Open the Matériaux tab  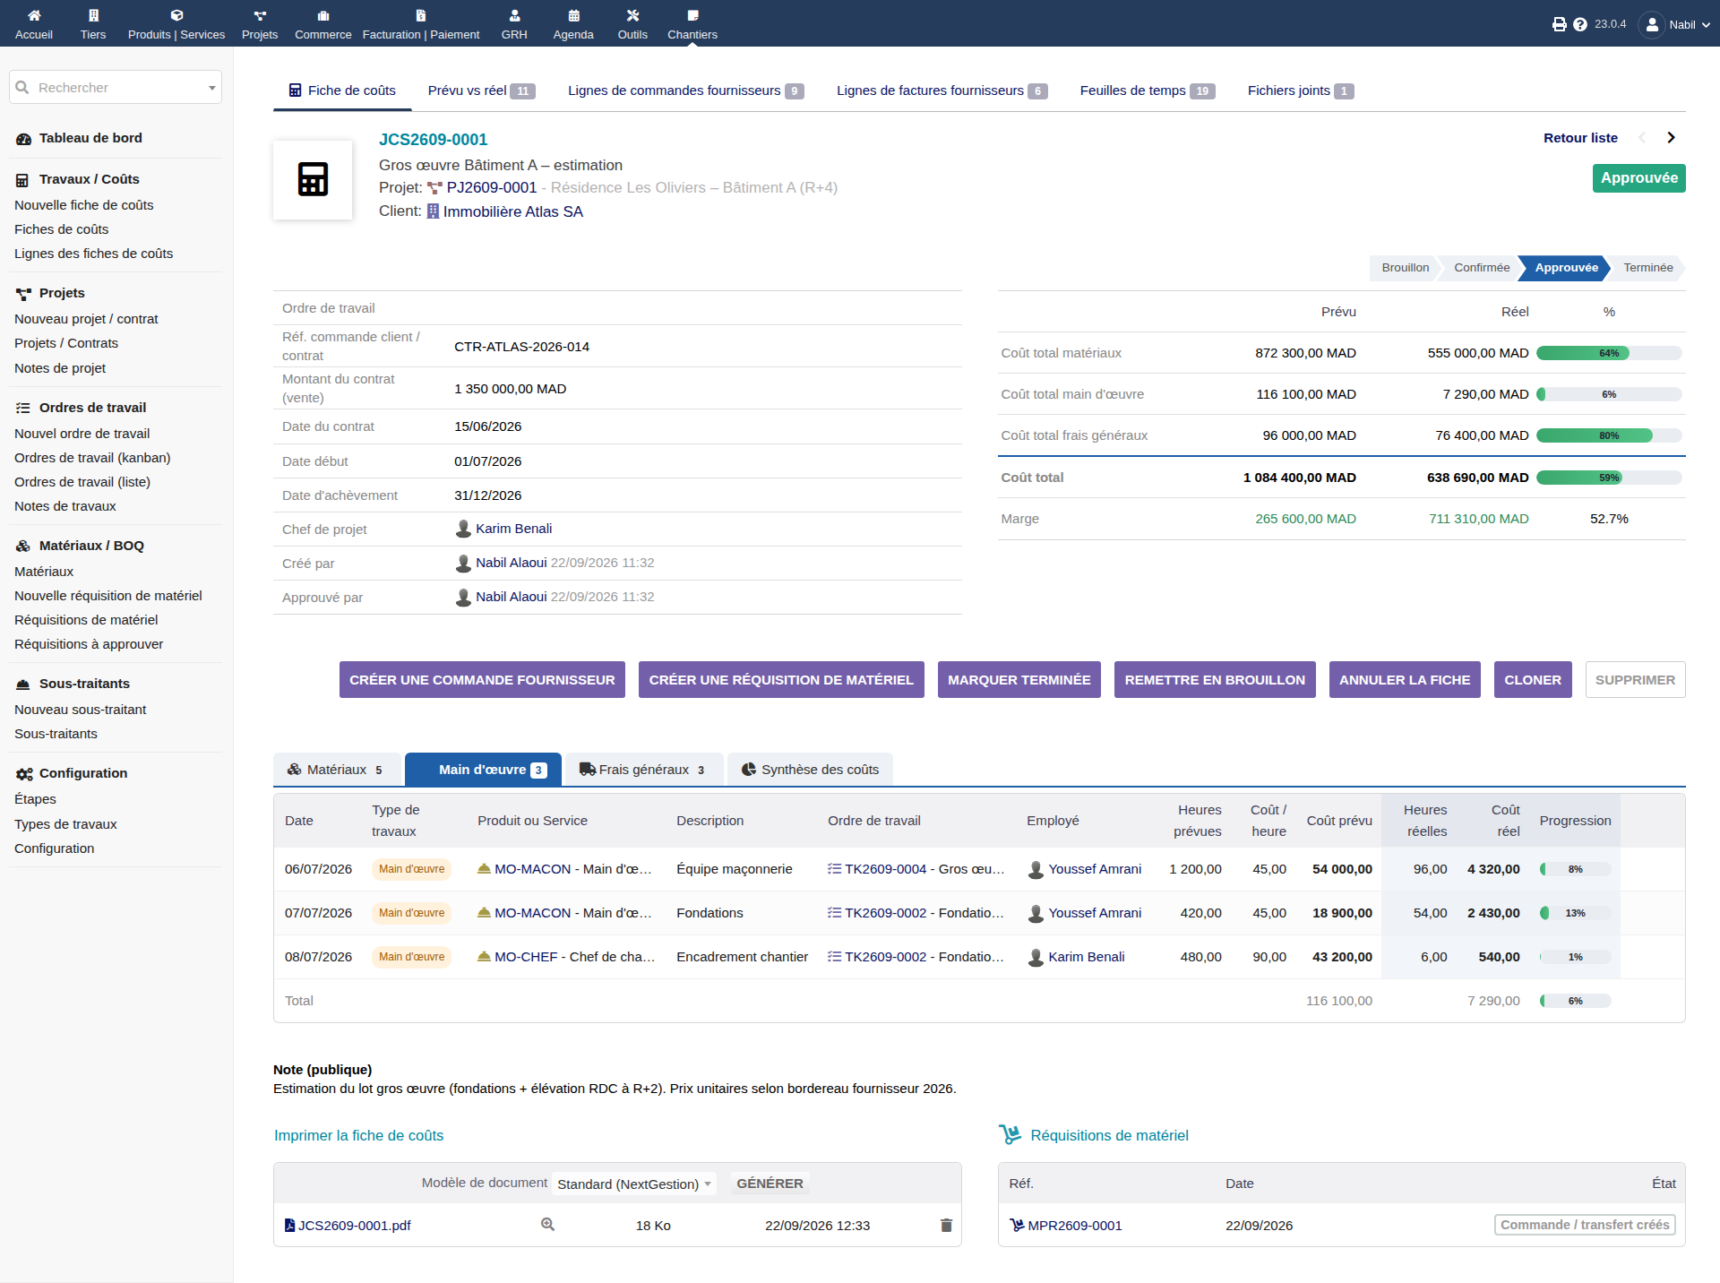337,770
